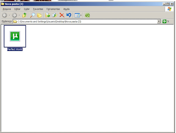Undo with the blue arrow icon

pyautogui.click(x=69, y=15)
